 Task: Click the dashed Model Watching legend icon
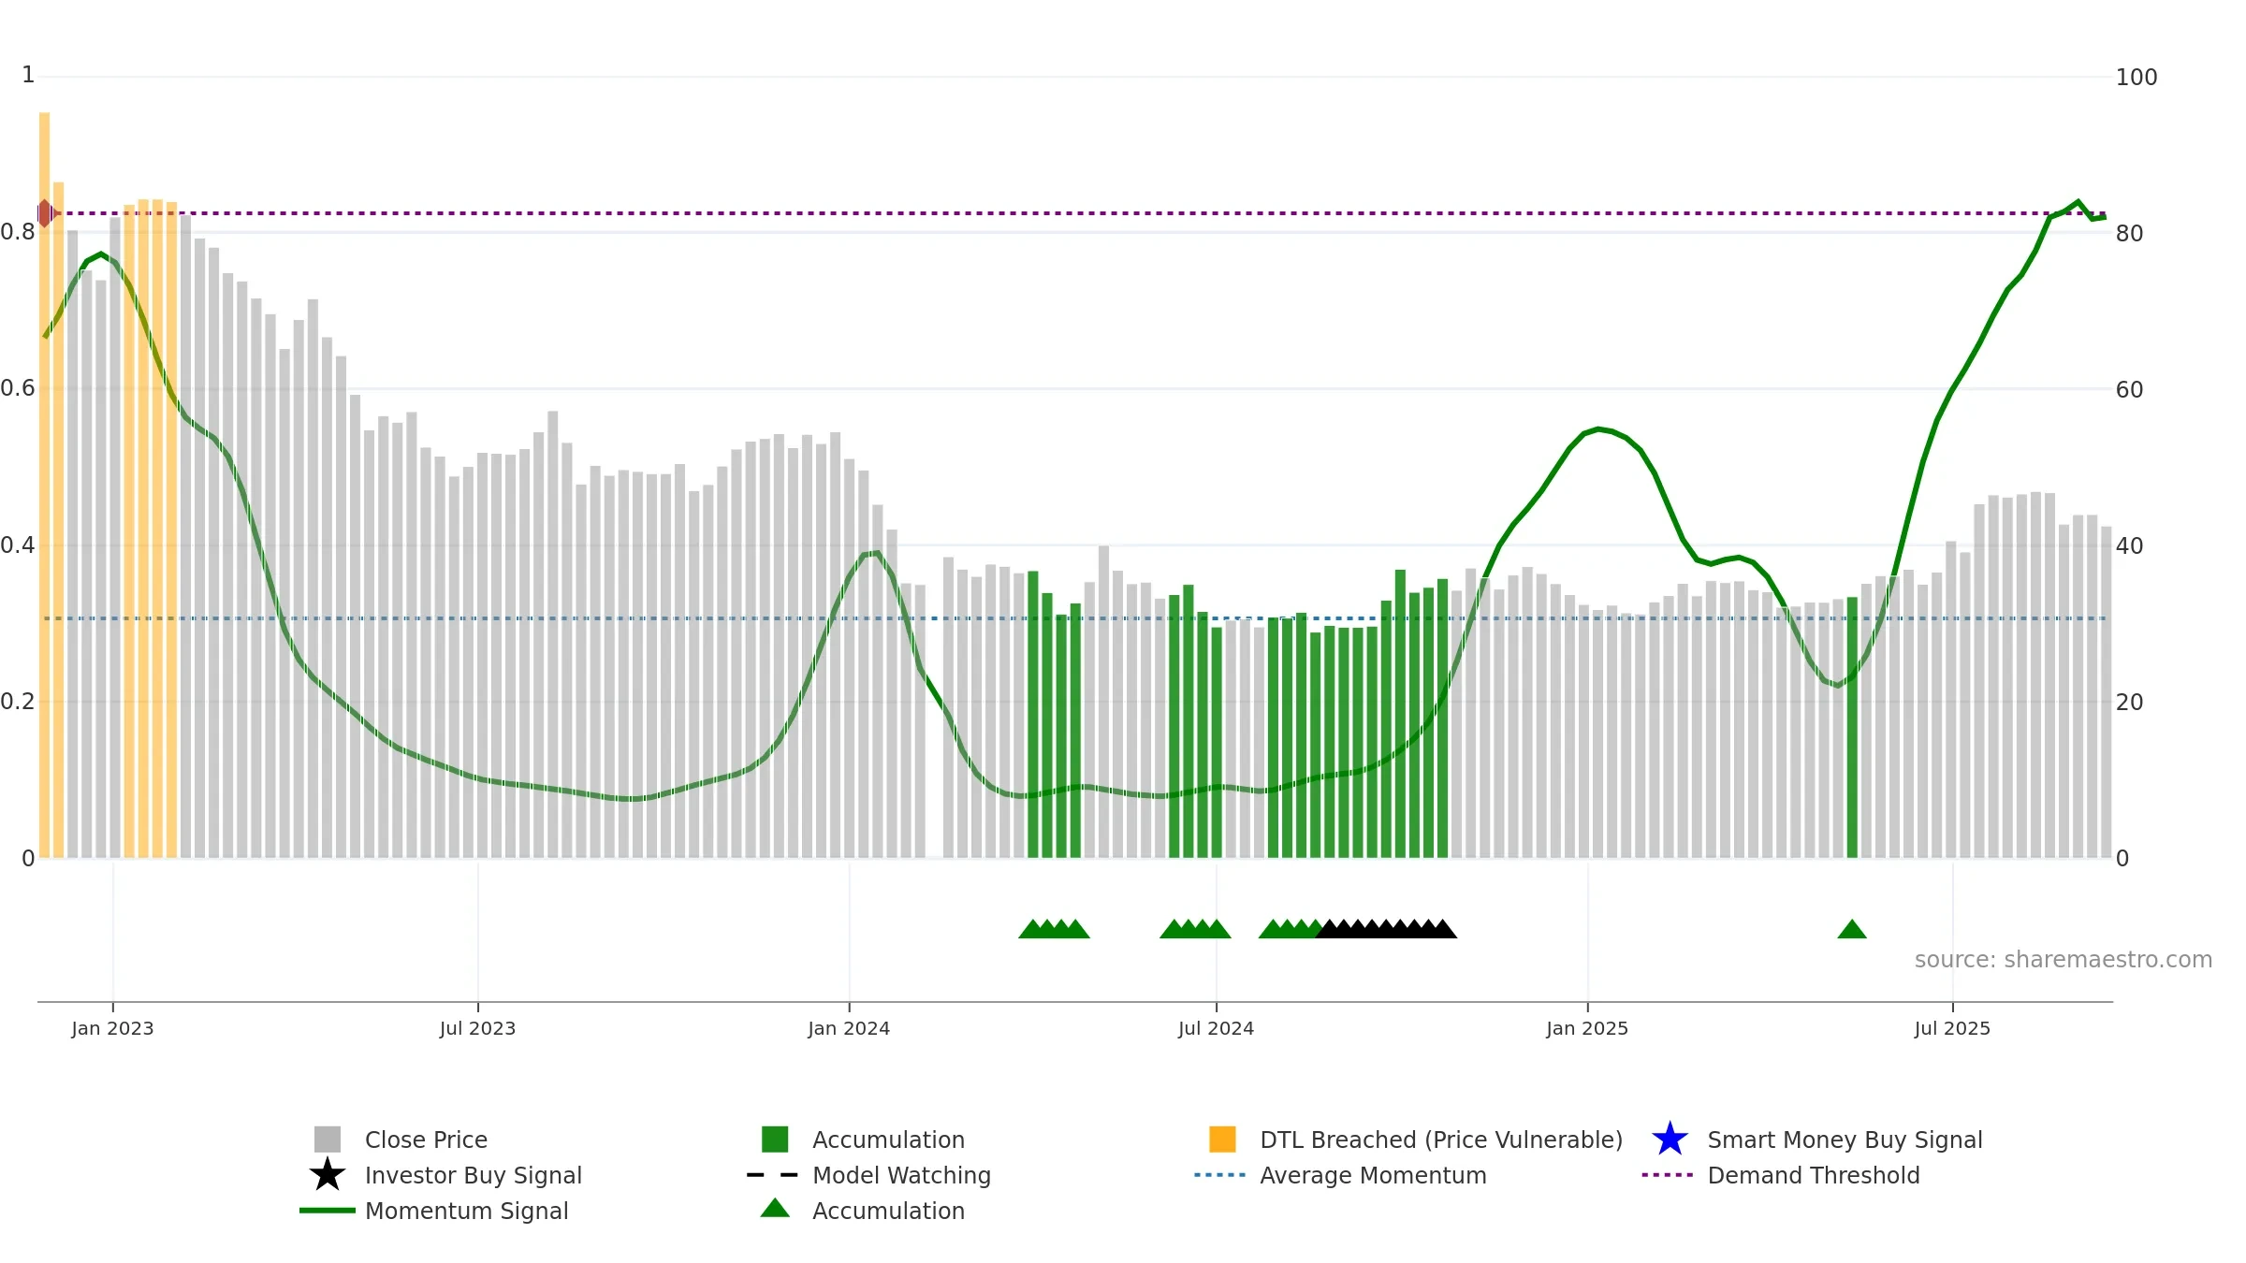pyautogui.click(x=773, y=1175)
